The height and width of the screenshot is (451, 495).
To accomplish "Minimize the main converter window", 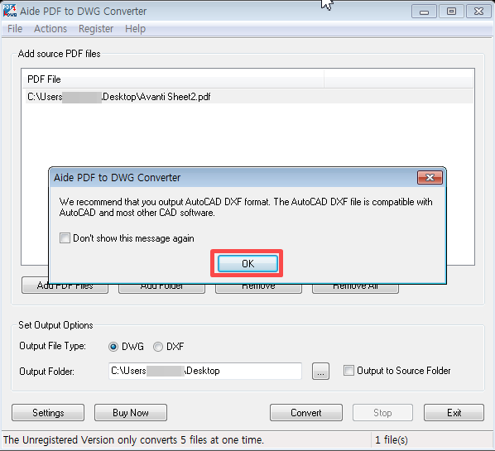I will (x=425, y=12).
